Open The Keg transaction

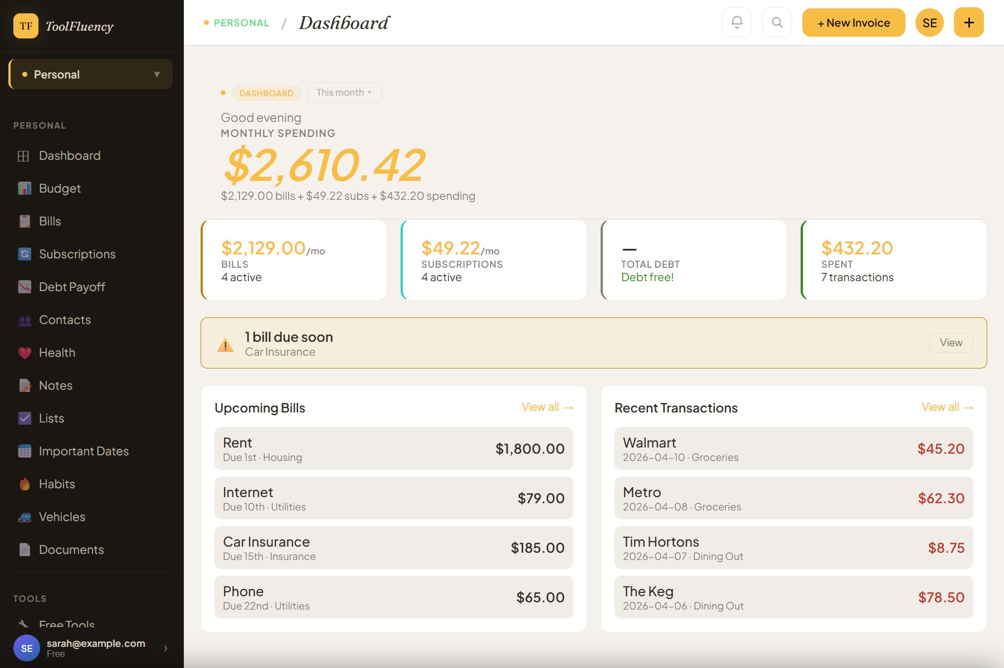pyautogui.click(x=794, y=597)
